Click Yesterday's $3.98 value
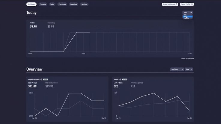This screenshot has height=124, width=221. coord(51,26)
